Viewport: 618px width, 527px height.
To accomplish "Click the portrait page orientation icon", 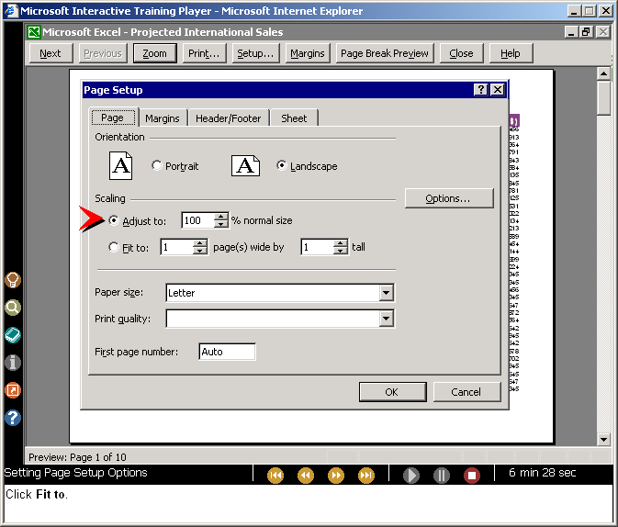I will pyautogui.click(x=120, y=165).
